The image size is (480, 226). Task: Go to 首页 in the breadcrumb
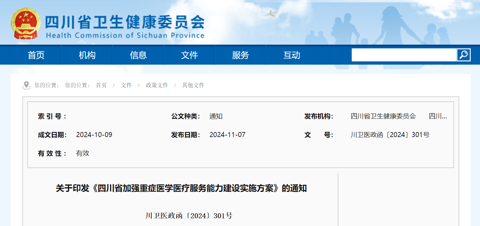pos(101,85)
